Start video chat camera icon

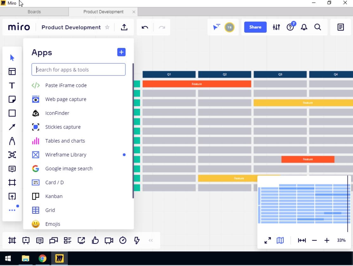109,241
